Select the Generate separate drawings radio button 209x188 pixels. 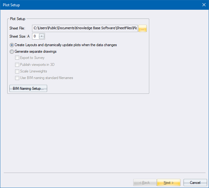(12, 51)
